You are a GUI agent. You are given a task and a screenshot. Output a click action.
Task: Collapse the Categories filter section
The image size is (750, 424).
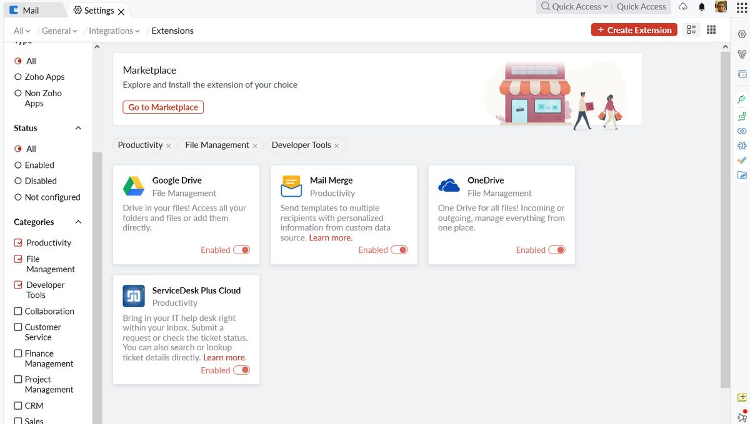coord(78,222)
